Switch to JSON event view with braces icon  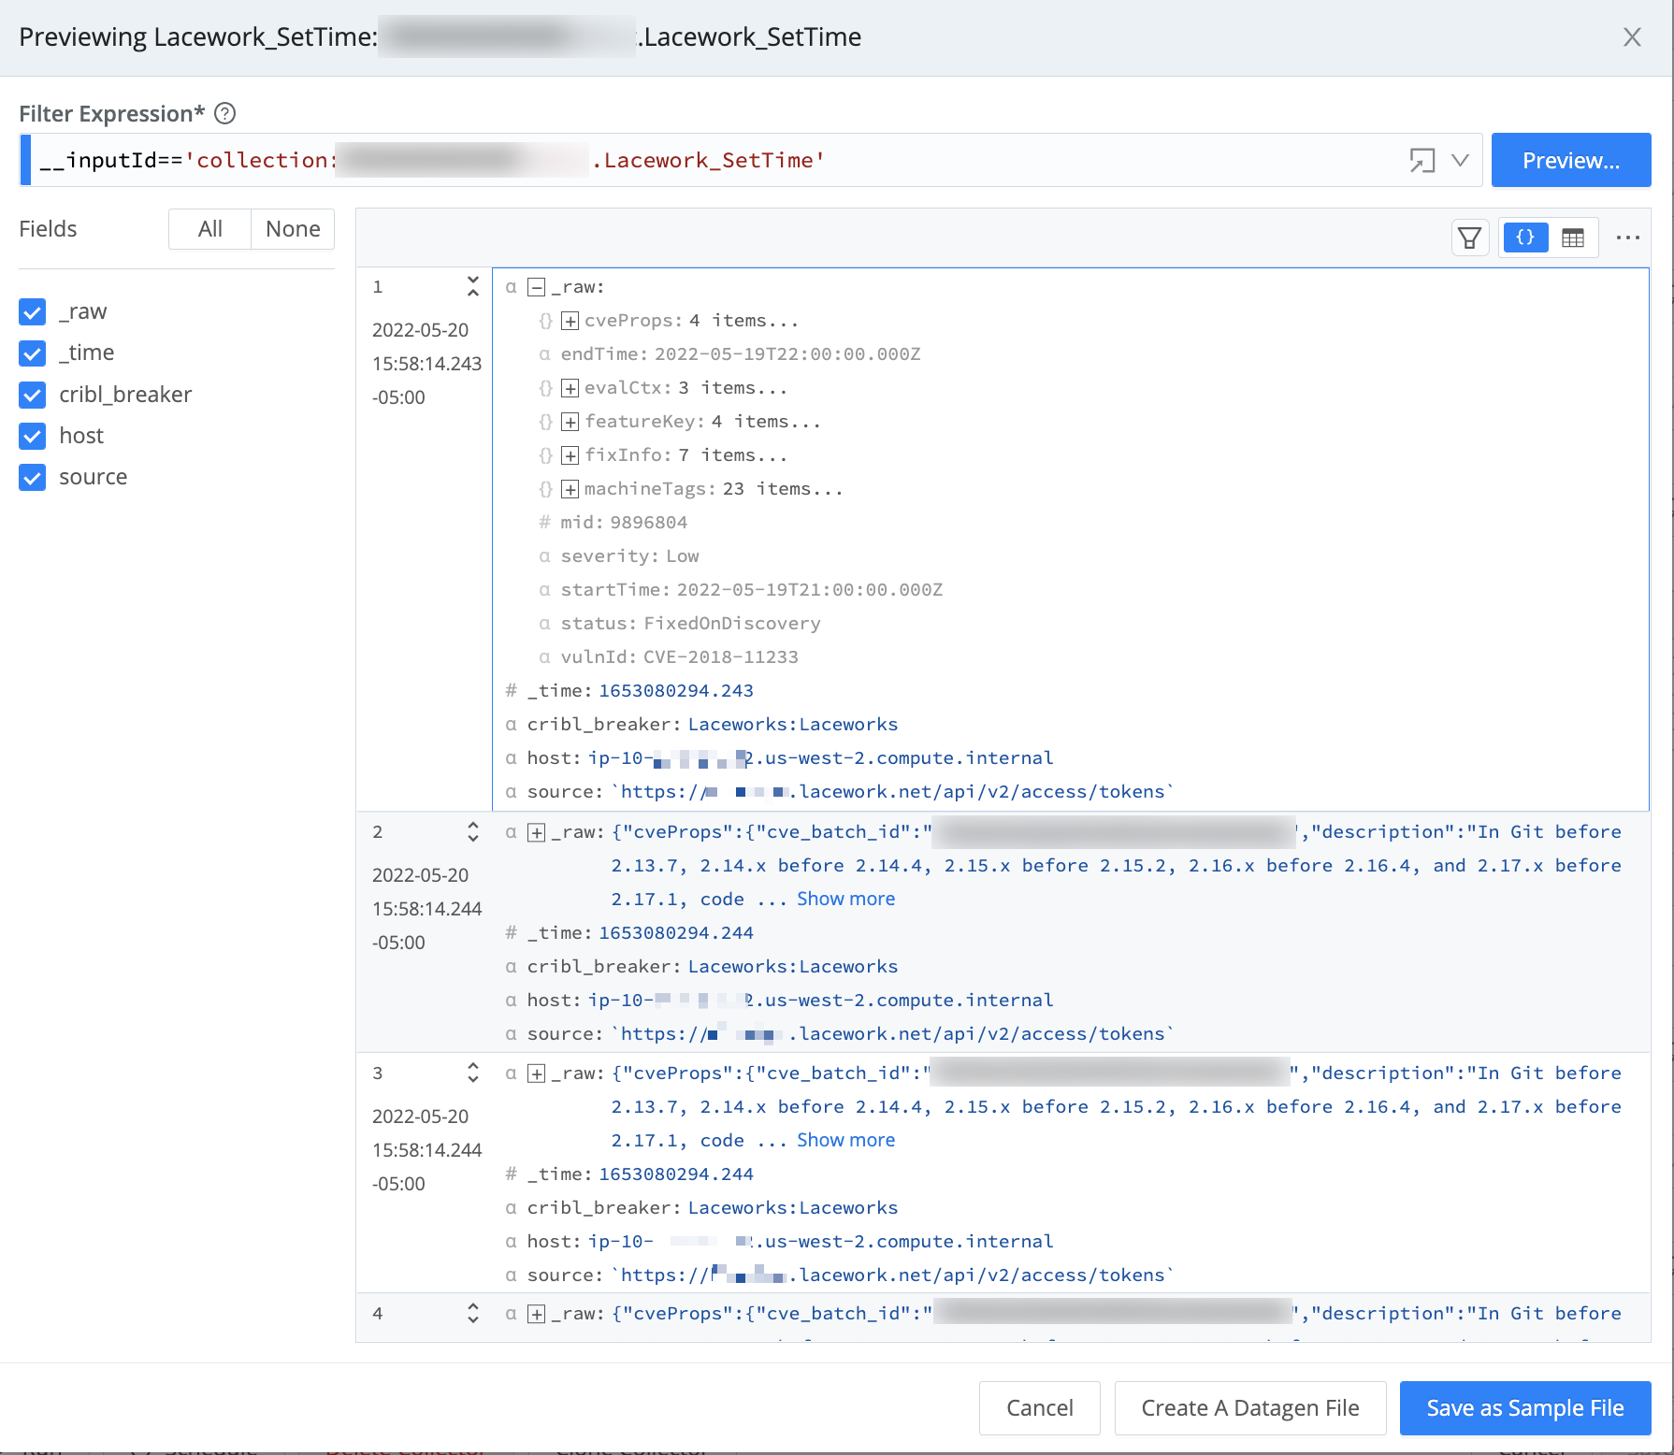pos(1524,238)
